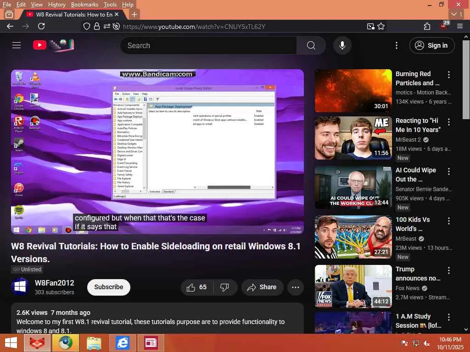Click the Sign in button
This screenshot has width=470, height=352.
click(x=432, y=45)
